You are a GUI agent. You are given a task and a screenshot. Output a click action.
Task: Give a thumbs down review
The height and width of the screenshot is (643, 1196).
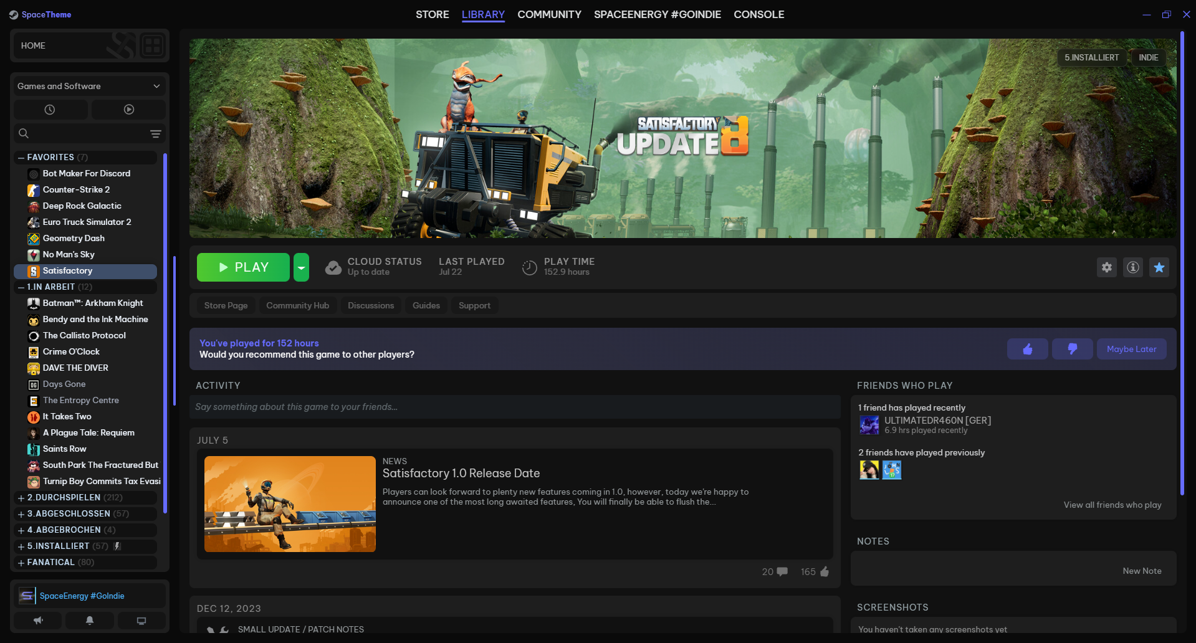tap(1073, 349)
